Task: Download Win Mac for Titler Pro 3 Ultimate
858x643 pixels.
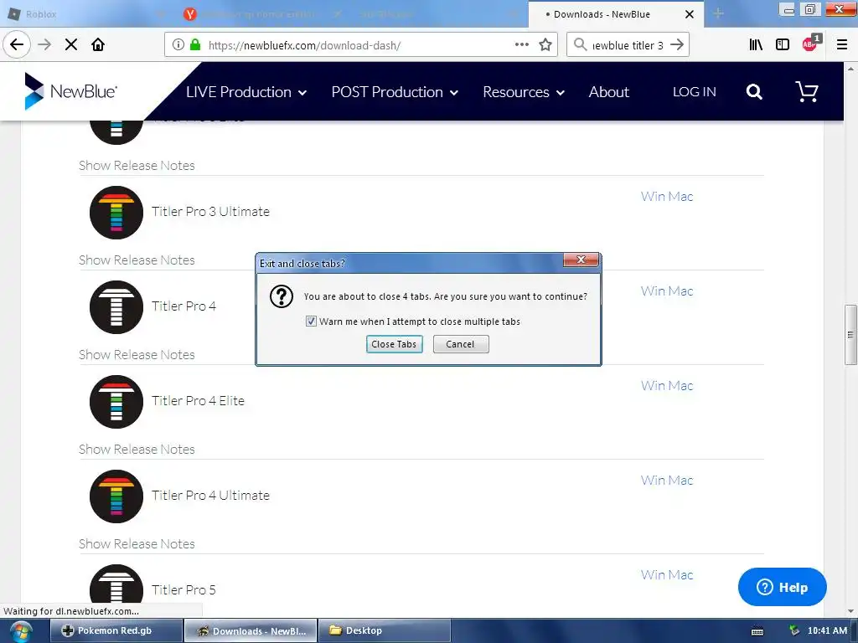Action: [667, 196]
